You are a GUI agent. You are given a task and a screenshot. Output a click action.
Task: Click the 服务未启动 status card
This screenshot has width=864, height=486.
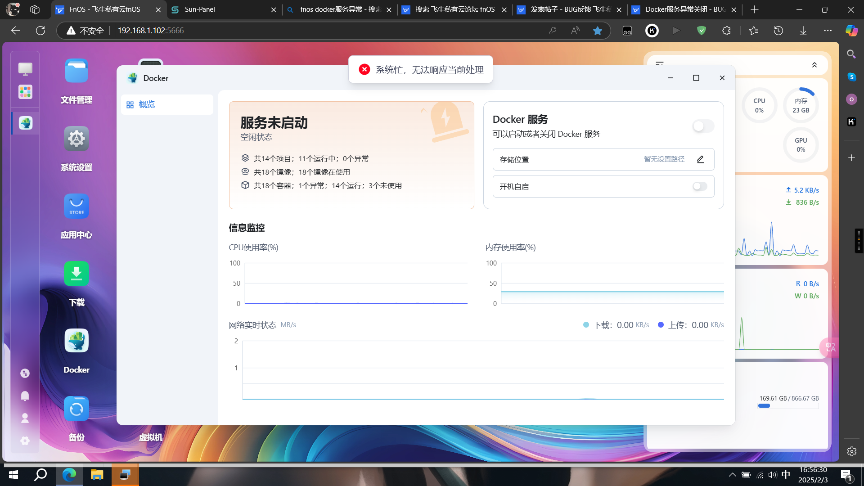[x=351, y=155]
